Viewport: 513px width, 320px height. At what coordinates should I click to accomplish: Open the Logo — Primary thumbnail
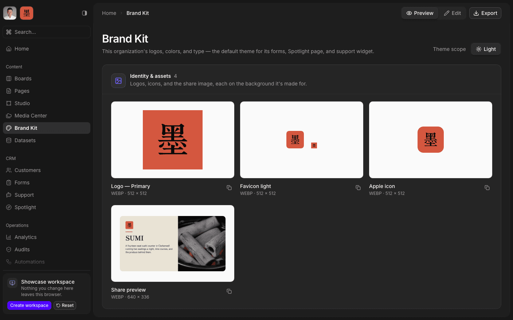pyautogui.click(x=173, y=140)
